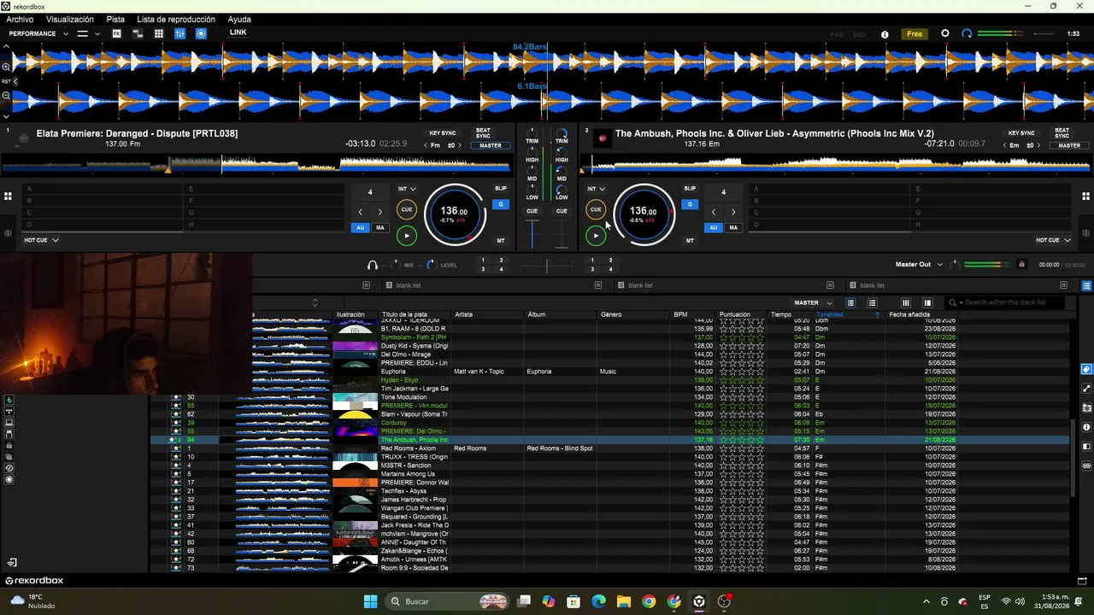Open the deck layout dropdown
Viewport: 1094px width, 615px height.
pos(88,33)
